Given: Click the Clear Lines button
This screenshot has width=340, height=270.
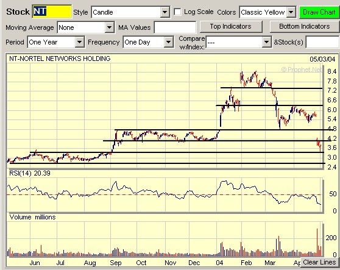Looking at the screenshot, I should [319, 262].
